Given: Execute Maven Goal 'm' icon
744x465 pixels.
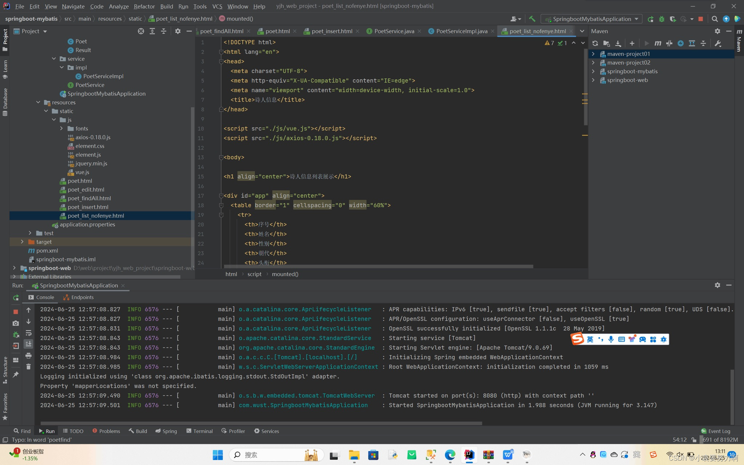Looking at the screenshot, I should (658, 43).
